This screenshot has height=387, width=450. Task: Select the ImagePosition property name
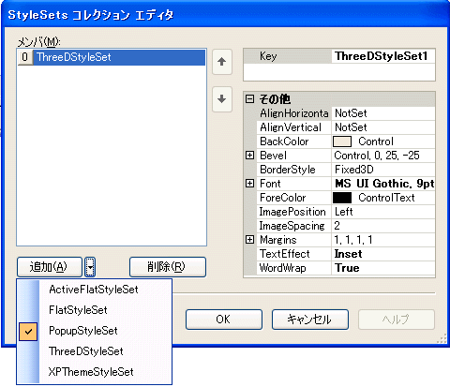(293, 212)
